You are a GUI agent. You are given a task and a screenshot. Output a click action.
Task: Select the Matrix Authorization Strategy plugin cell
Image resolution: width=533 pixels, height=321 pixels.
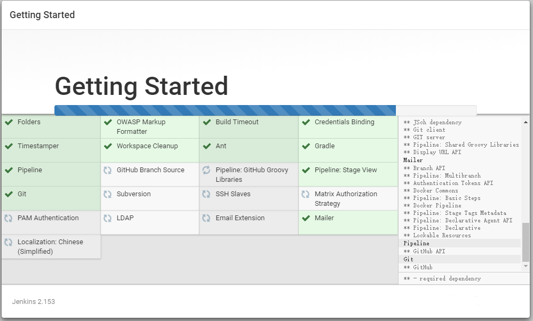tap(348, 198)
